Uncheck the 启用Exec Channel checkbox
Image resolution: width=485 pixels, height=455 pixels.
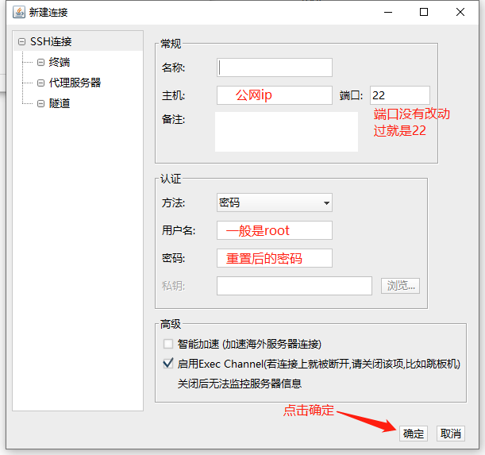pos(168,364)
